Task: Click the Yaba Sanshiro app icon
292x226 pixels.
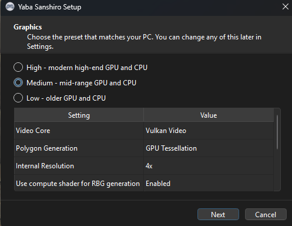Action: click(x=10, y=7)
